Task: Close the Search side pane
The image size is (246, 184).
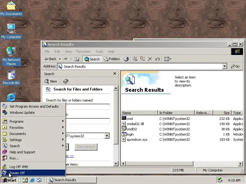Action: [115, 74]
